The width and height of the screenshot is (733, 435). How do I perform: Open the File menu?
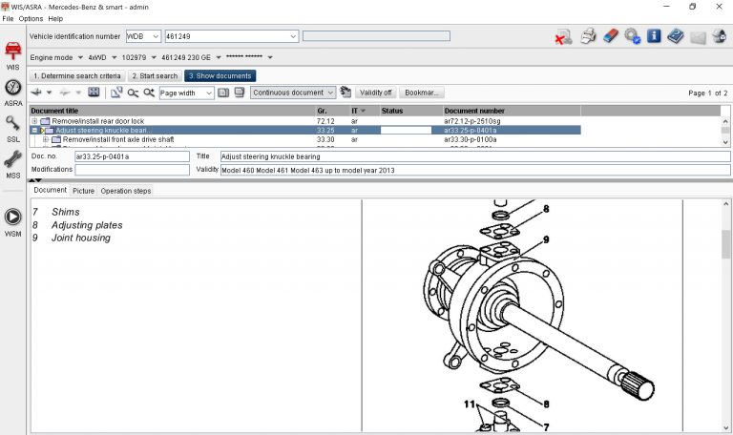point(8,19)
